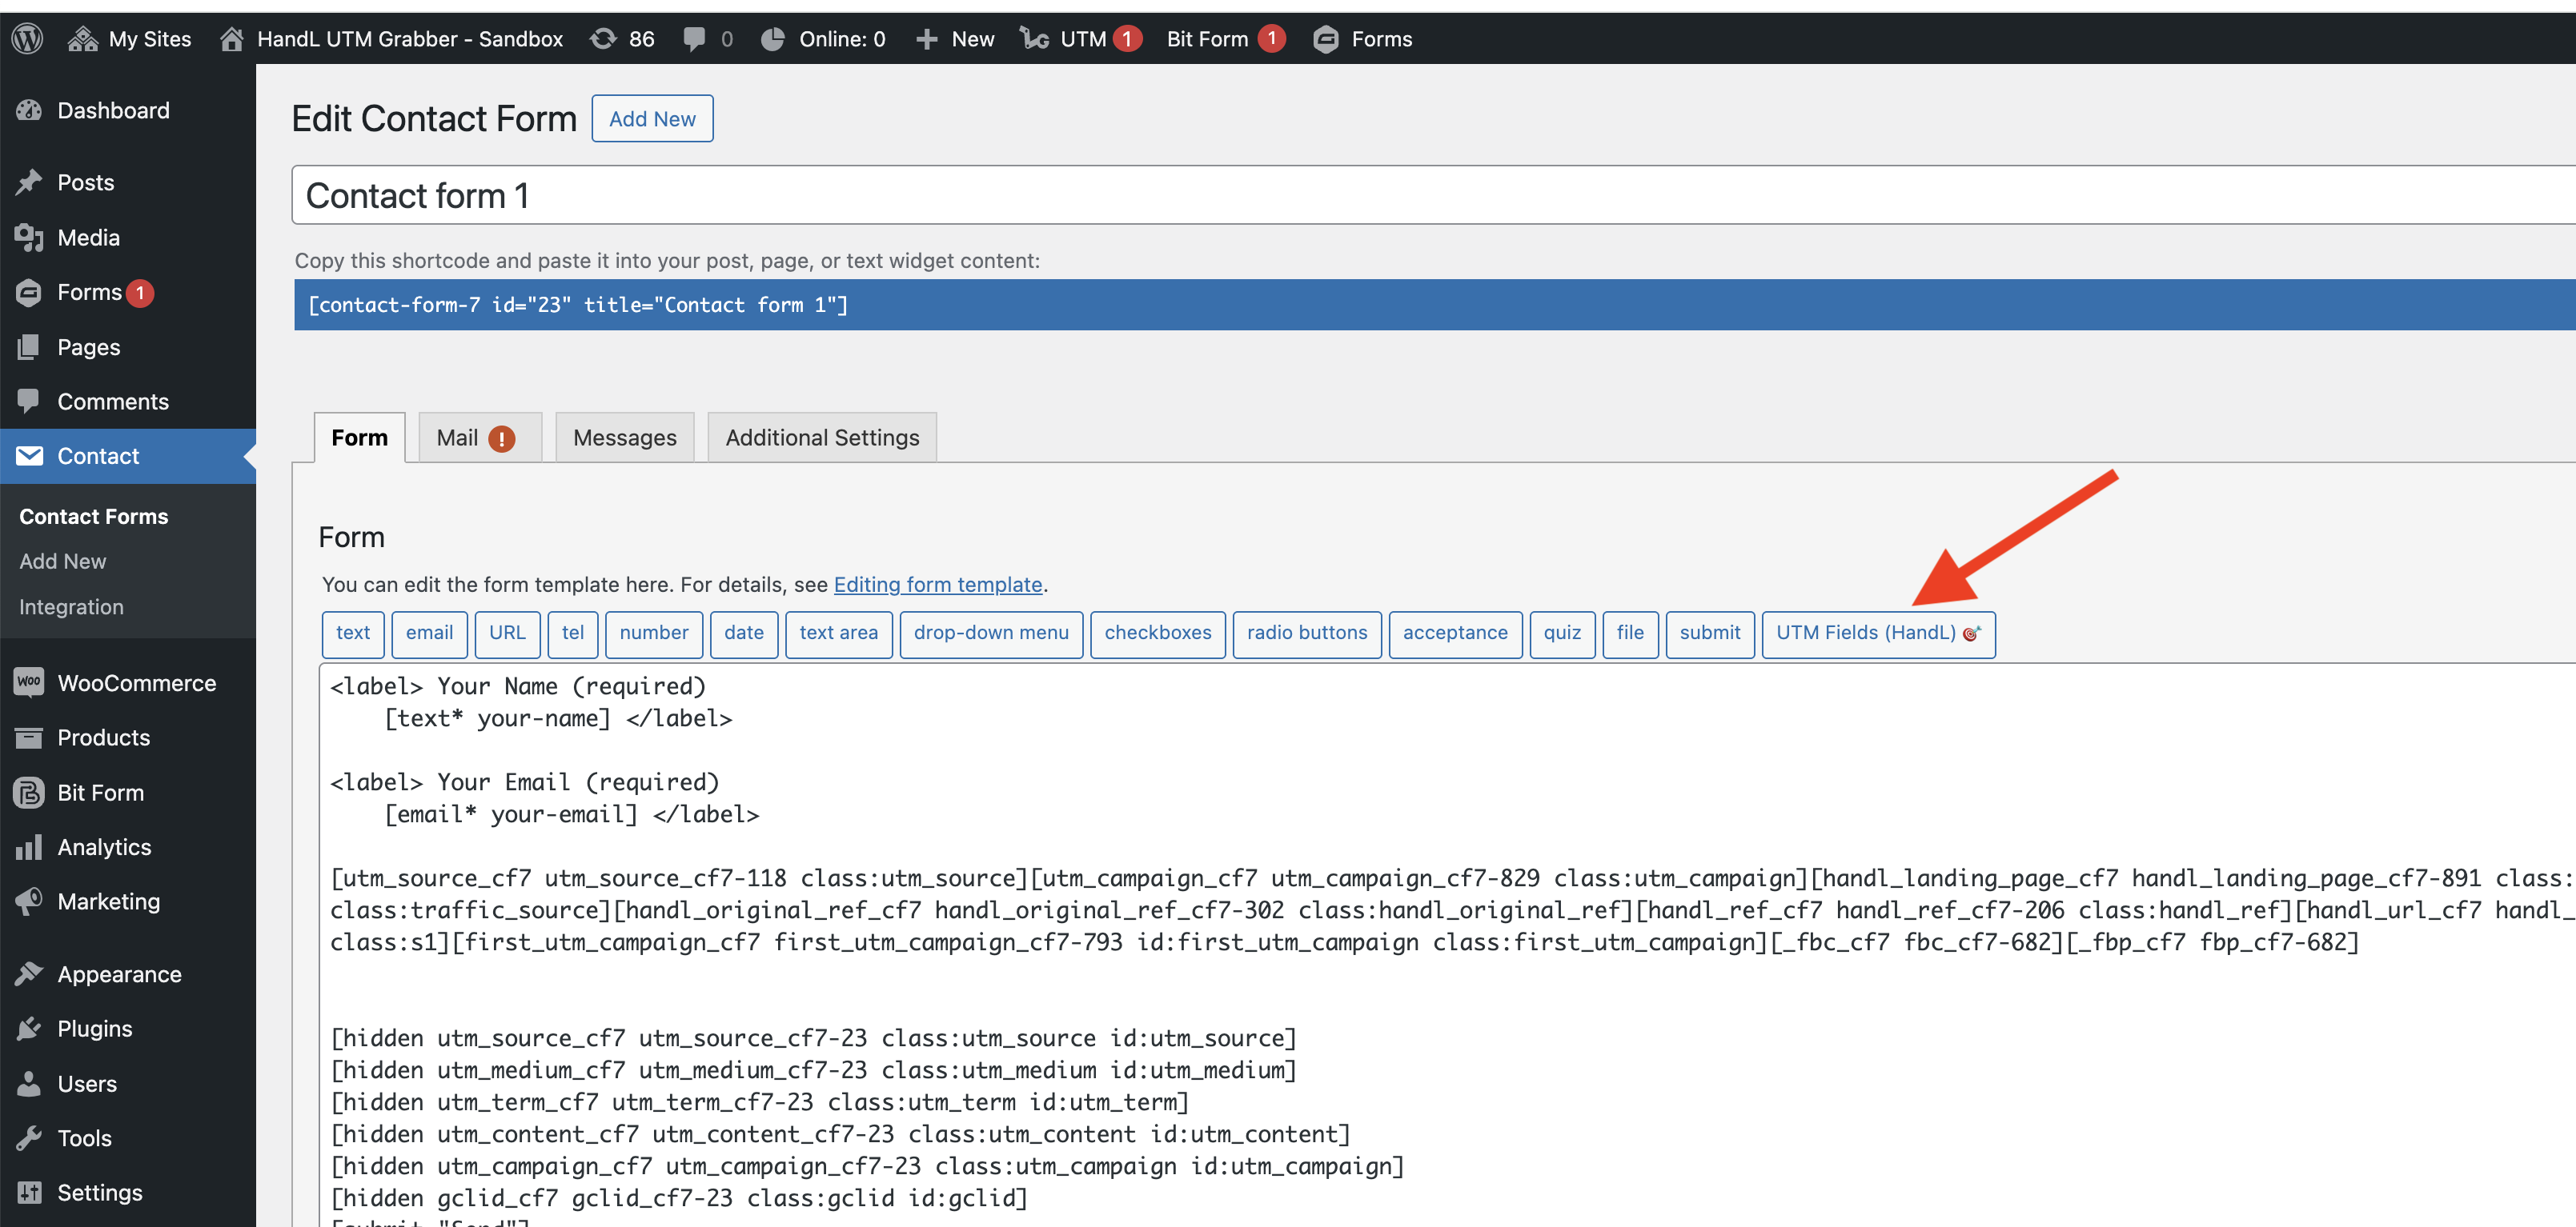Click the Forms notification badge in sidebar

(x=141, y=294)
